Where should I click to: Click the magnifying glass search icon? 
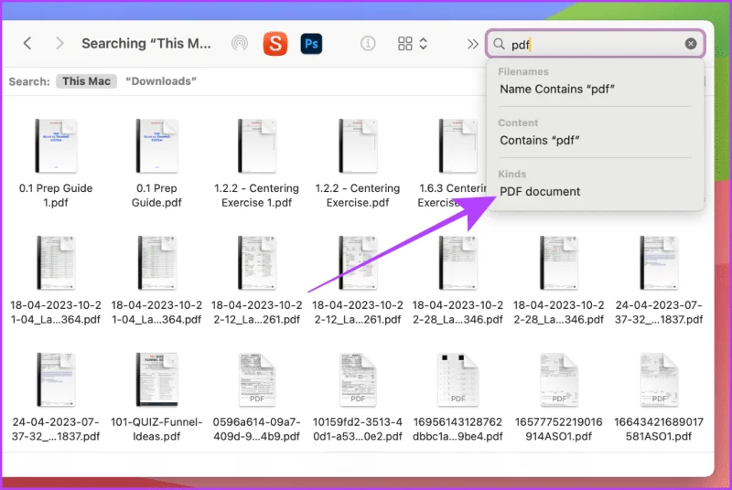point(499,44)
